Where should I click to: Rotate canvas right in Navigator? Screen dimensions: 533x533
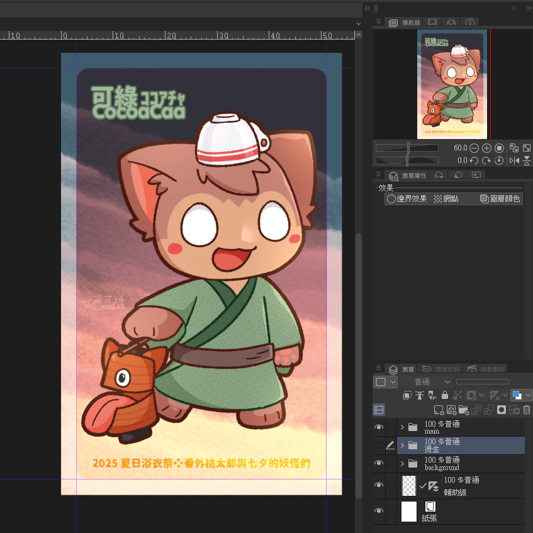coord(486,160)
